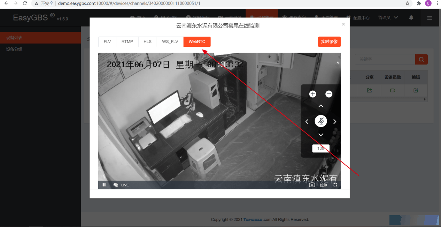Open the browser three-dot menu
The width and height of the screenshot is (441, 227).
(x=437, y=3)
